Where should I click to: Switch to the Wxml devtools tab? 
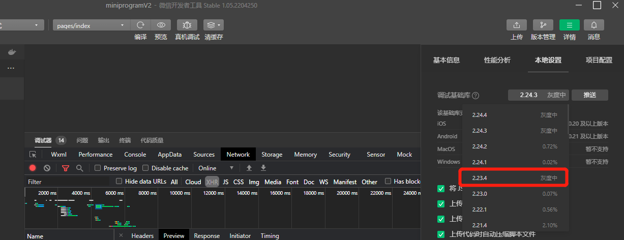[x=58, y=155]
